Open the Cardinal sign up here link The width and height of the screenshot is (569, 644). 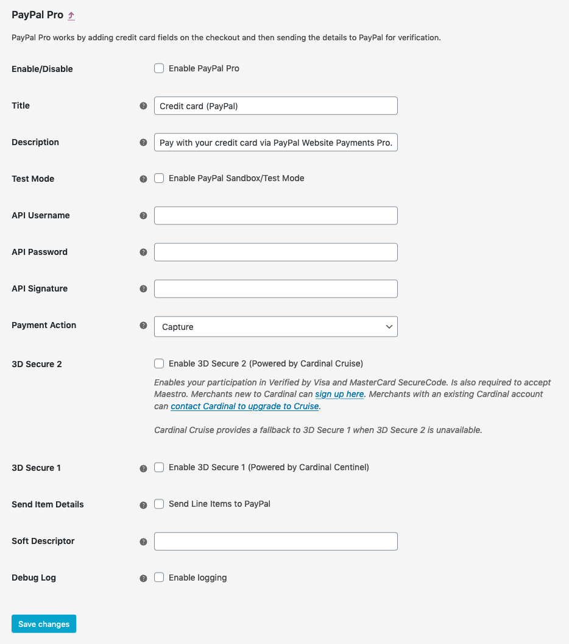[339, 394]
